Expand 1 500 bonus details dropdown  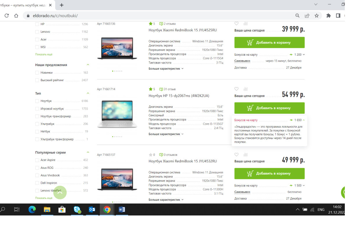(304, 185)
